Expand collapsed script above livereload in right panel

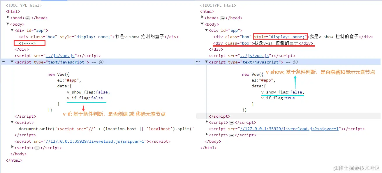click(x=207, y=122)
